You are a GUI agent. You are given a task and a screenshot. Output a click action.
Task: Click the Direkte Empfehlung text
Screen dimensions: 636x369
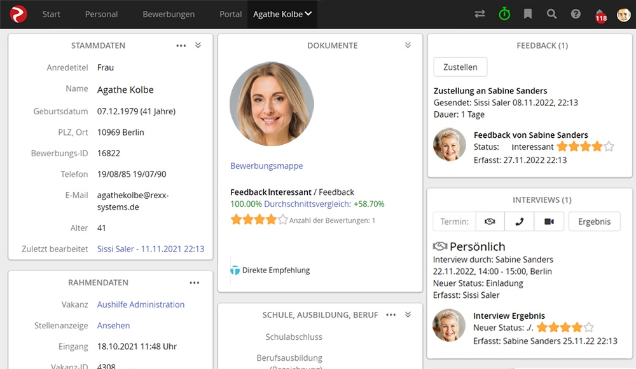(276, 270)
